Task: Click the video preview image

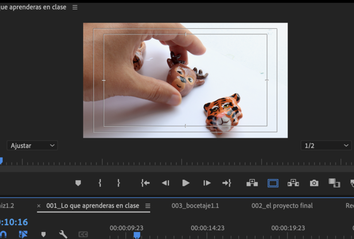Action: pos(185,80)
